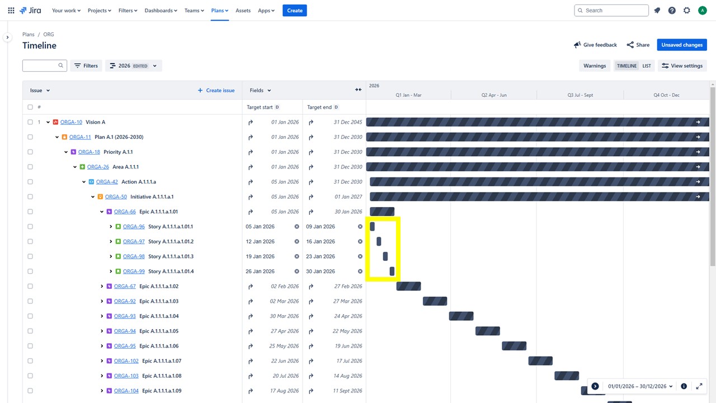This screenshot has width=716, height=403.
Task: Open the 2026 edited view dropdown
Action: 134,65
